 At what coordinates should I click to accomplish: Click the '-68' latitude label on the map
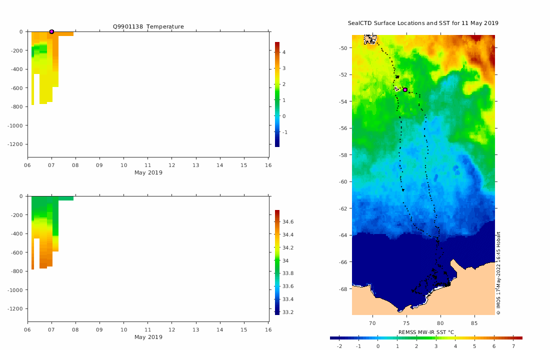pos(343,289)
